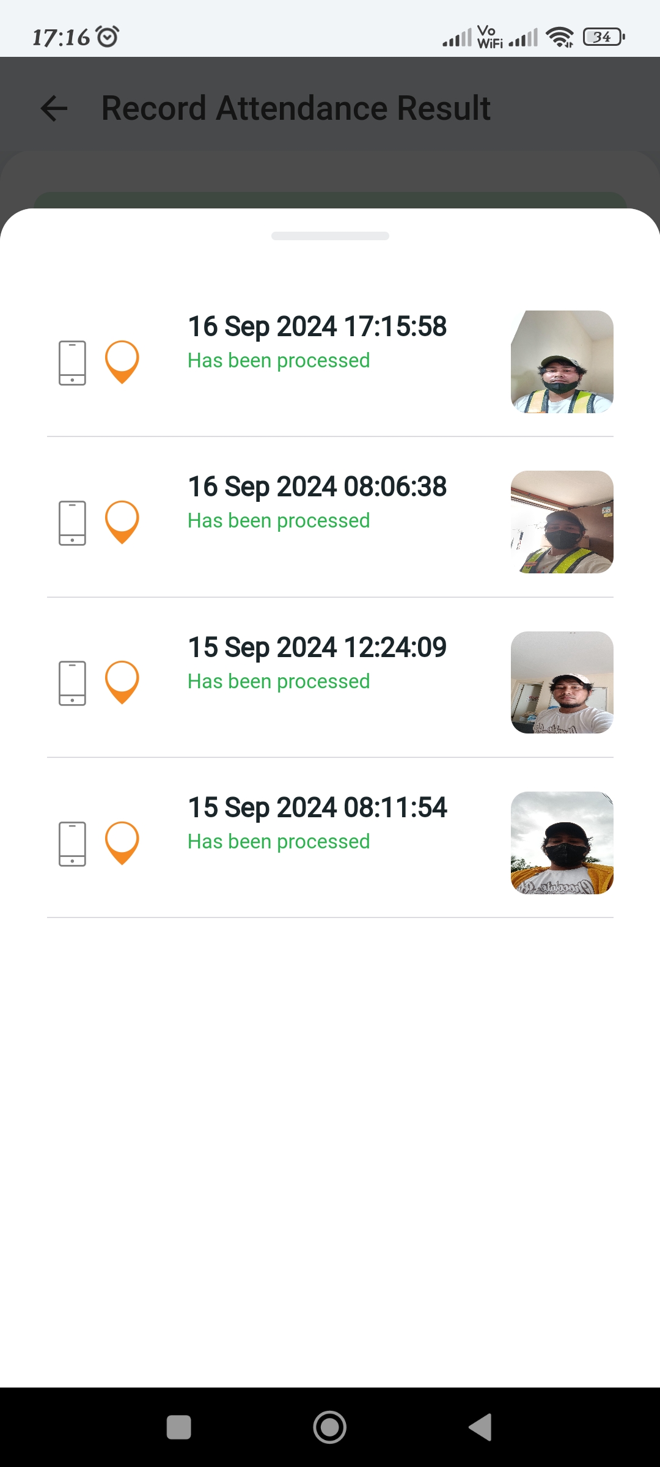Open selfie photo from 15 Sep 08:11:54
Viewport: 660px width, 1467px height.
click(x=562, y=843)
